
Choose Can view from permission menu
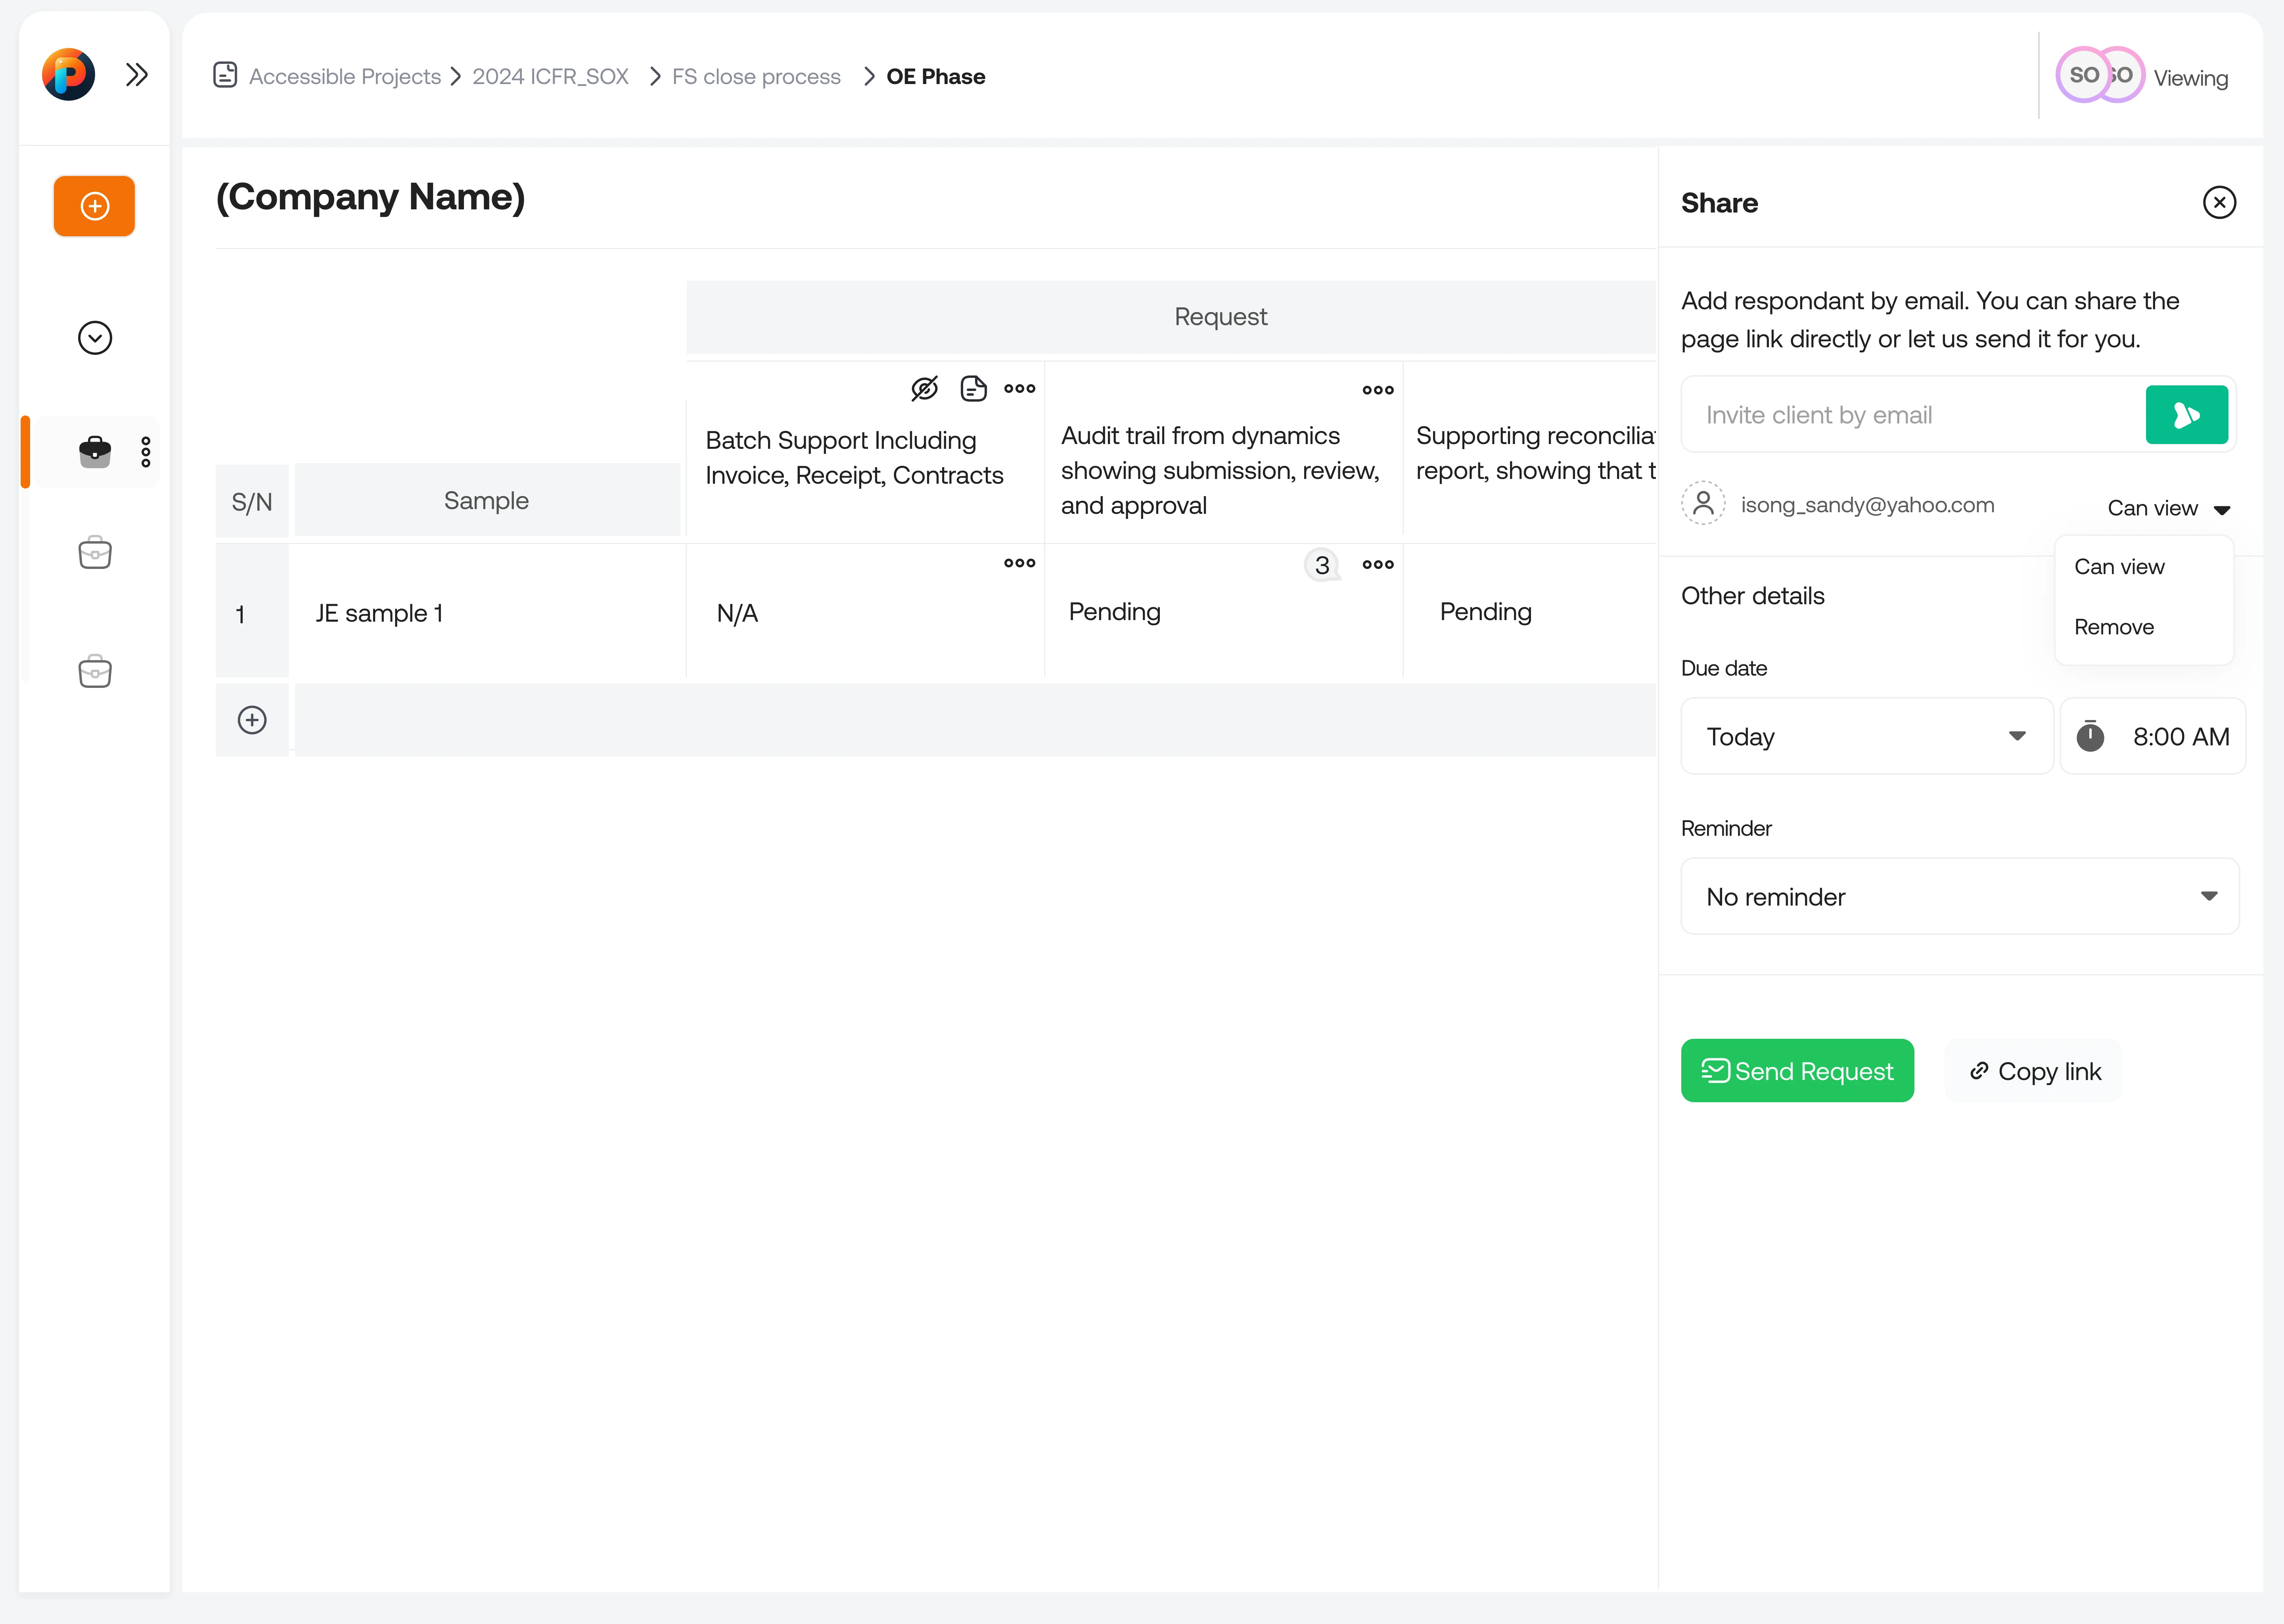(x=2119, y=567)
